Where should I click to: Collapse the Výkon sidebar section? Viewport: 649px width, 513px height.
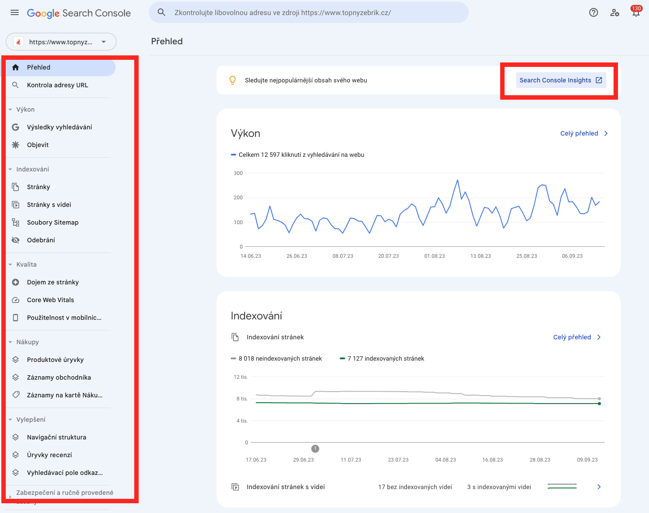pyautogui.click(x=10, y=109)
